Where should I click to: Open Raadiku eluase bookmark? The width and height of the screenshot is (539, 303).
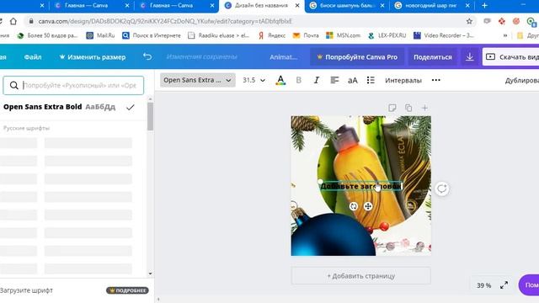219,35
